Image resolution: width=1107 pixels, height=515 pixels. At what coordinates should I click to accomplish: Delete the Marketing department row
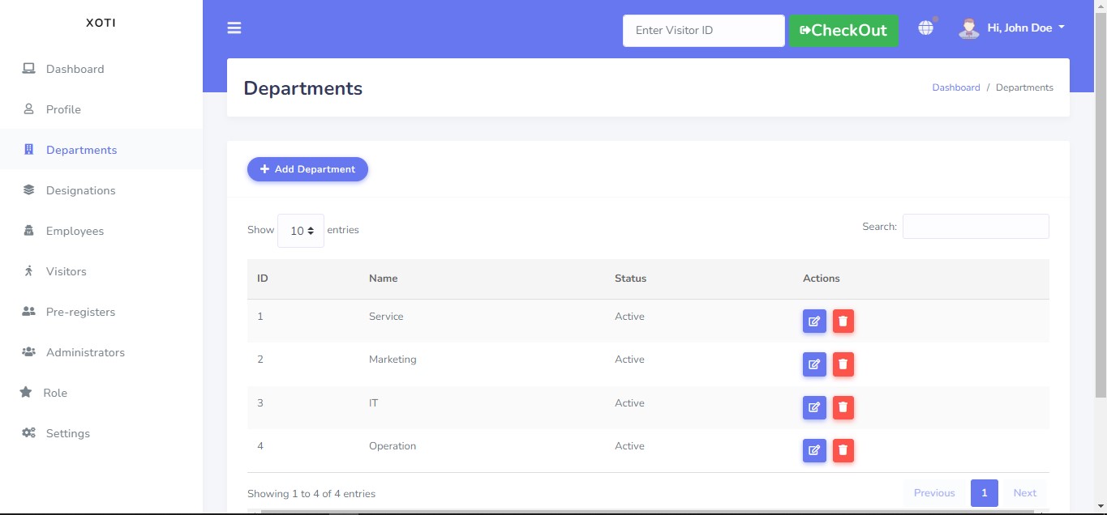pyautogui.click(x=843, y=364)
